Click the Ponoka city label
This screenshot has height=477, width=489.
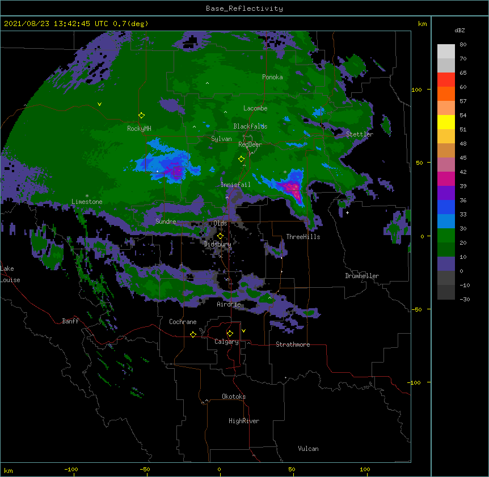coord(272,77)
